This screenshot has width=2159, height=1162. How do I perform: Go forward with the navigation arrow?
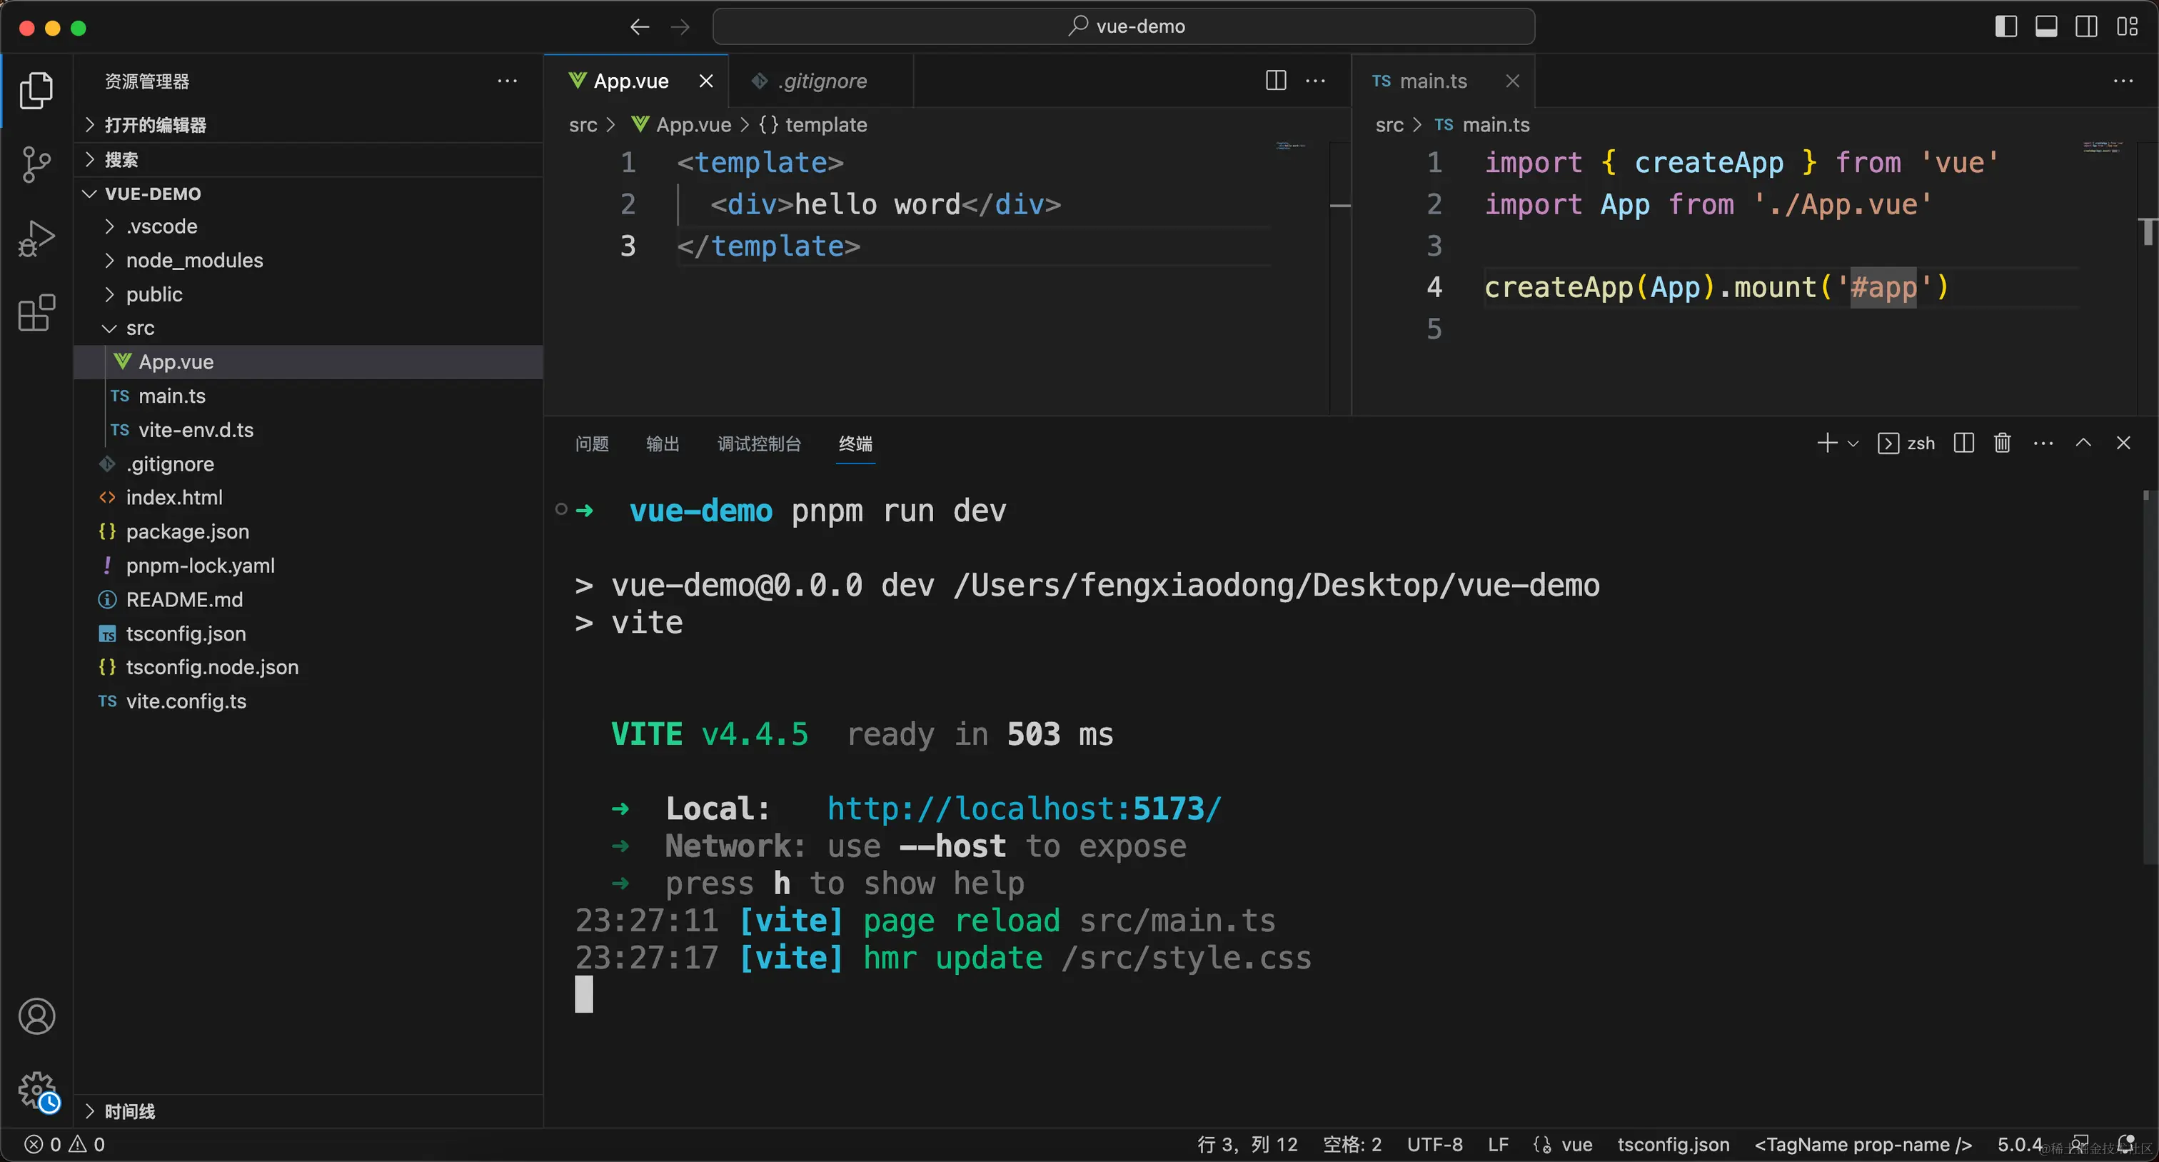(x=680, y=27)
